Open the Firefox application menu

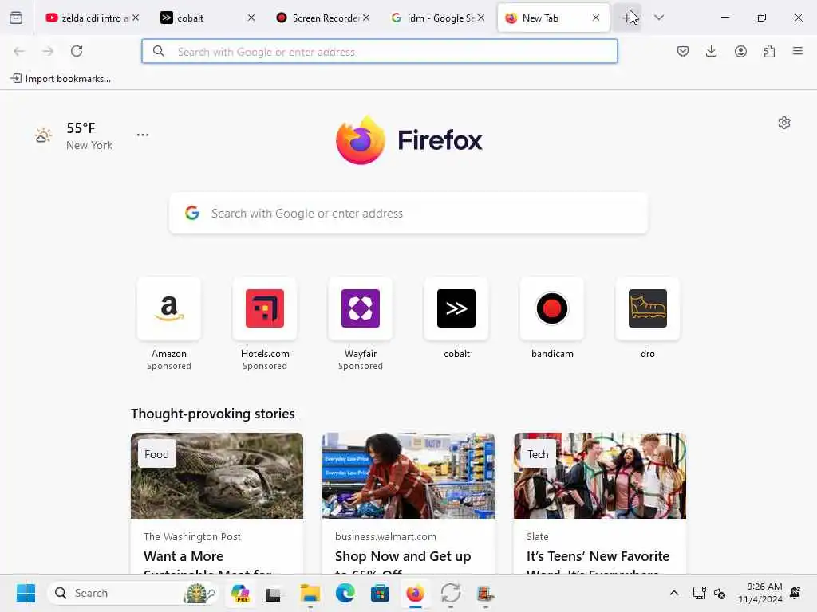tap(798, 51)
